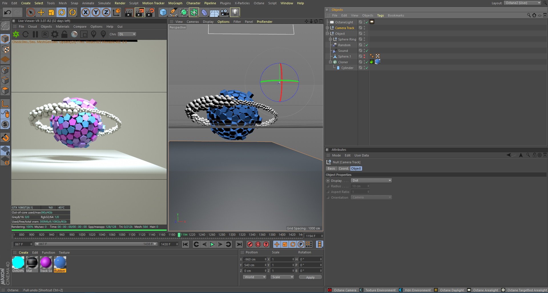548x293 pixels.
Task: Toggle the Cloner enable checkmark
Action: click(x=367, y=62)
